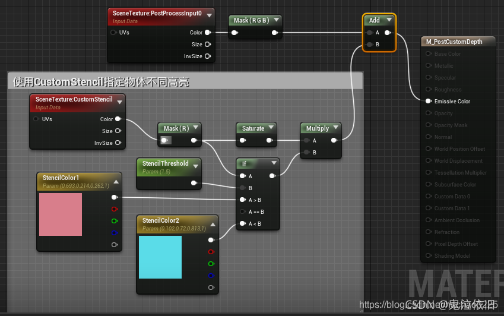Click the Refraction pin on M_PostCustomDepth
504x316 pixels.
pyautogui.click(x=428, y=232)
